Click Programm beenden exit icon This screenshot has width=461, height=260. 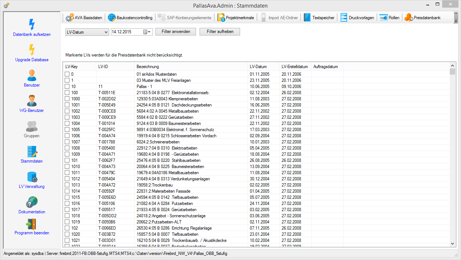click(32, 225)
